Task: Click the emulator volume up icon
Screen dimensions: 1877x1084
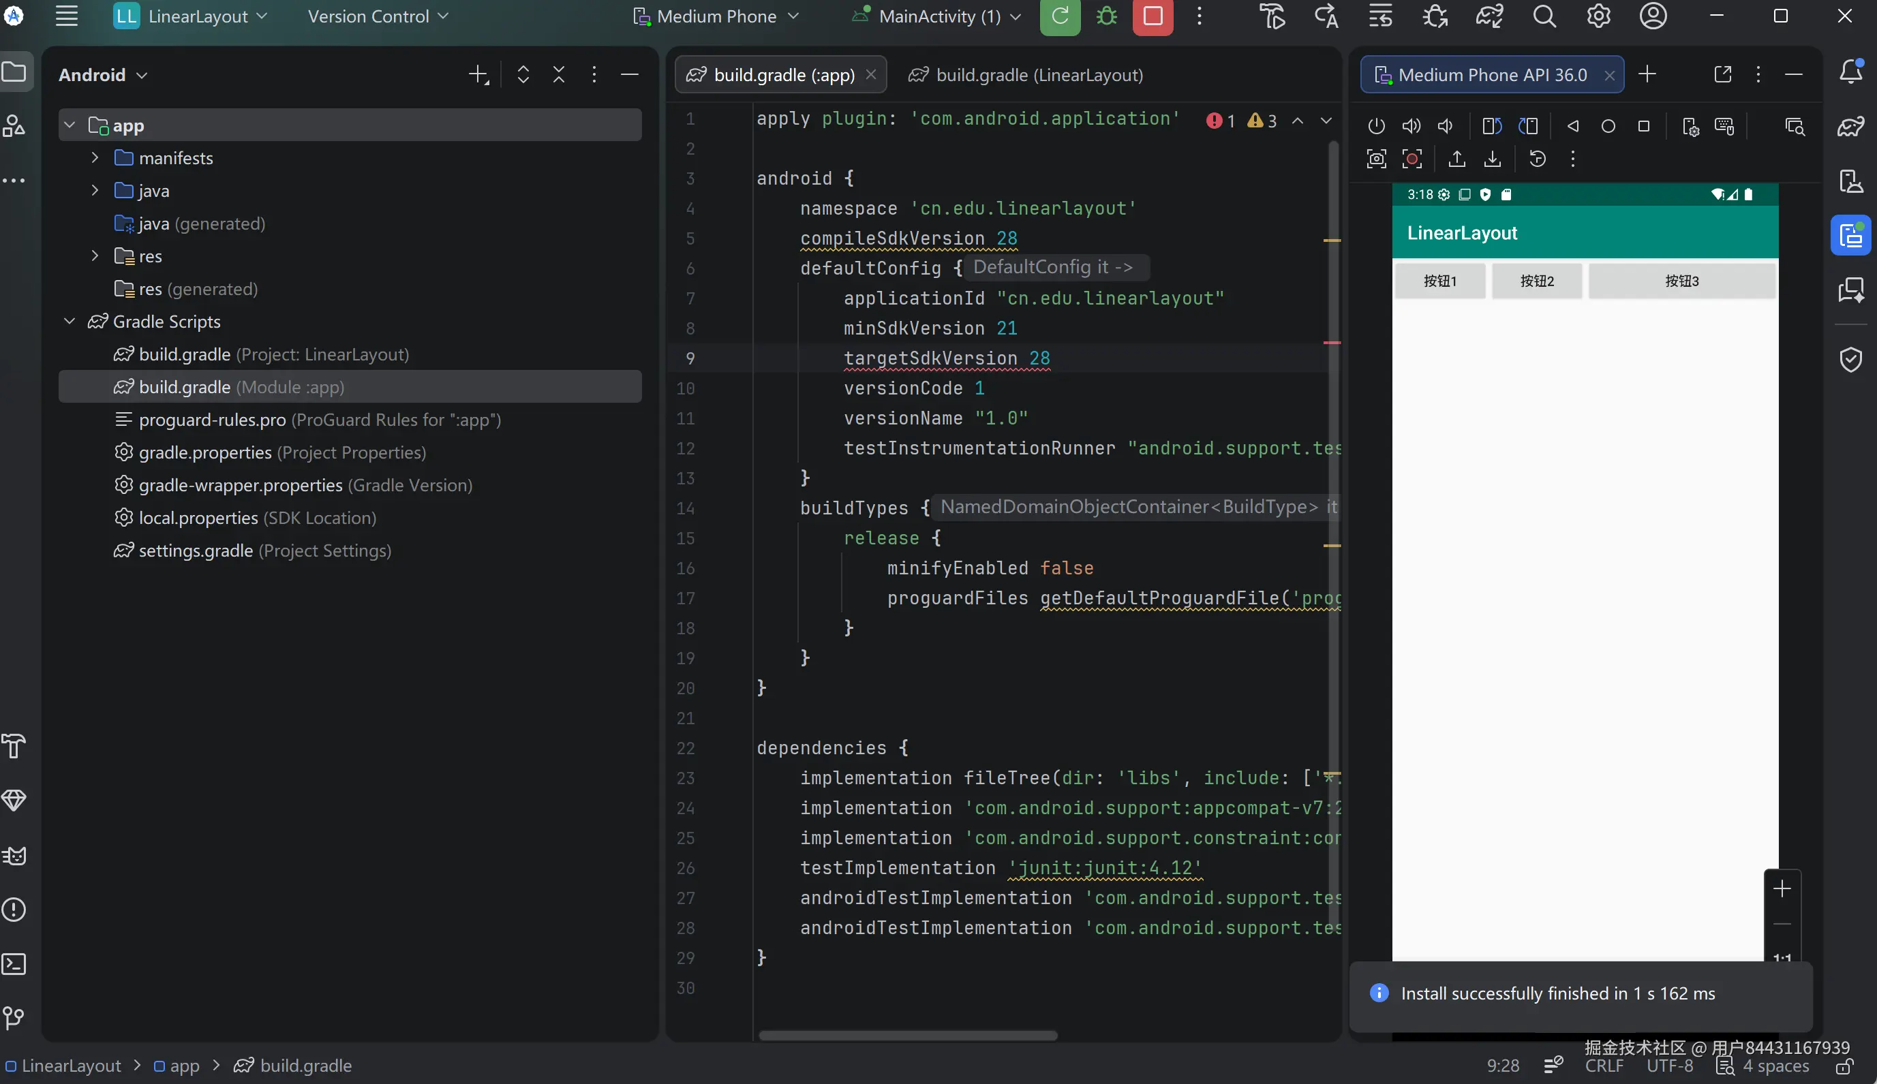Action: coord(1411,126)
